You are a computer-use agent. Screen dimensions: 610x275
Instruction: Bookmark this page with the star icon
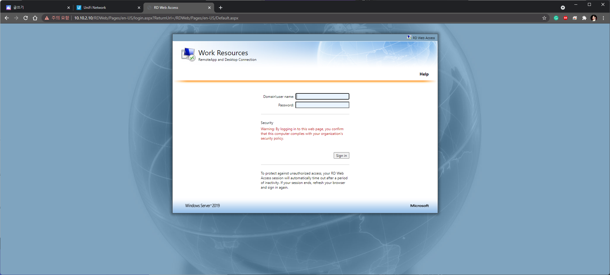[x=544, y=18]
